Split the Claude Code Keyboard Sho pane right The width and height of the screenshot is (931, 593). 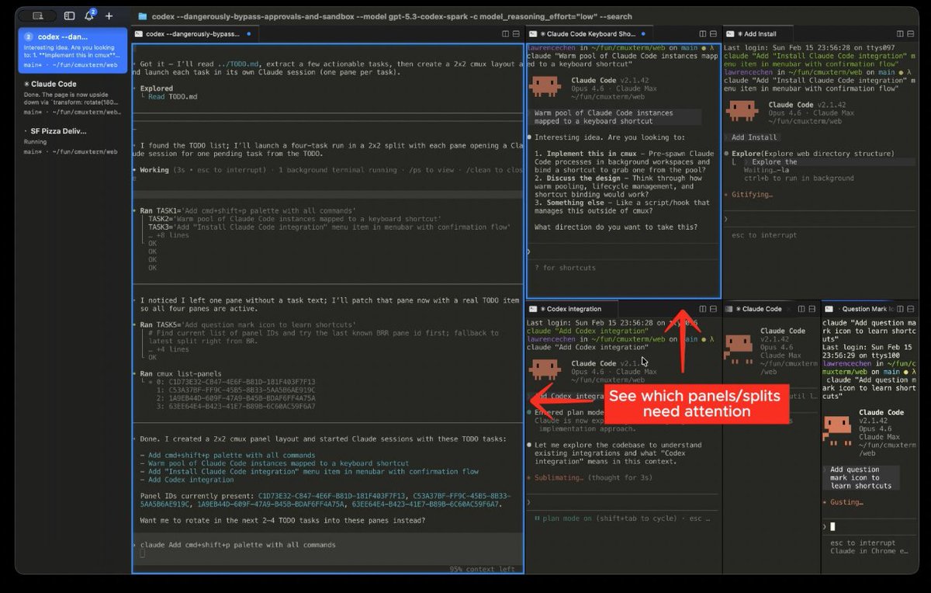click(702, 34)
